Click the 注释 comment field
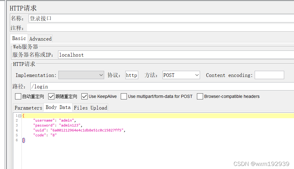Viewport: 294px width, 169px height. pyautogui.click(x=160, y=28)
